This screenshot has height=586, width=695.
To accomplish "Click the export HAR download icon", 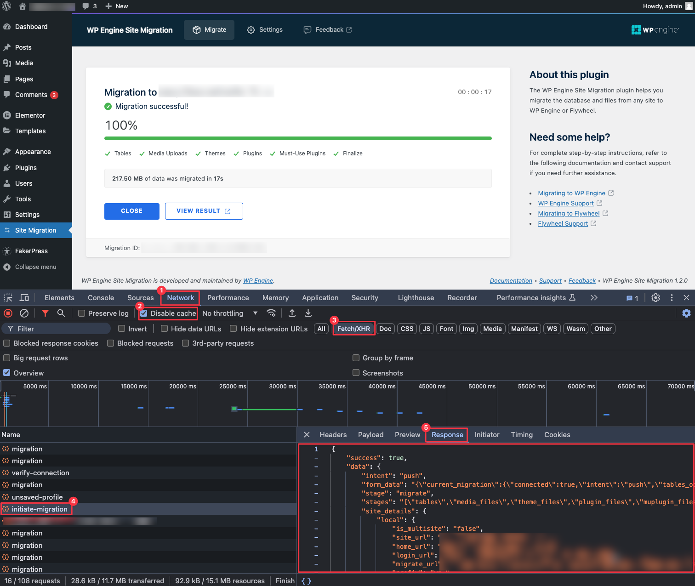I will click(308, 313).
